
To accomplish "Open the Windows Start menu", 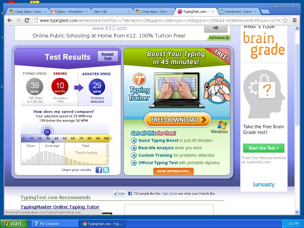I will [x=14, y=224].
